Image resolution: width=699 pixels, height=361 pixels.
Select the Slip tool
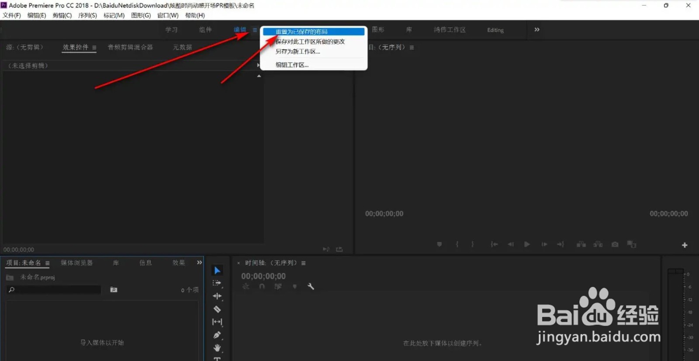pos(217,322)
